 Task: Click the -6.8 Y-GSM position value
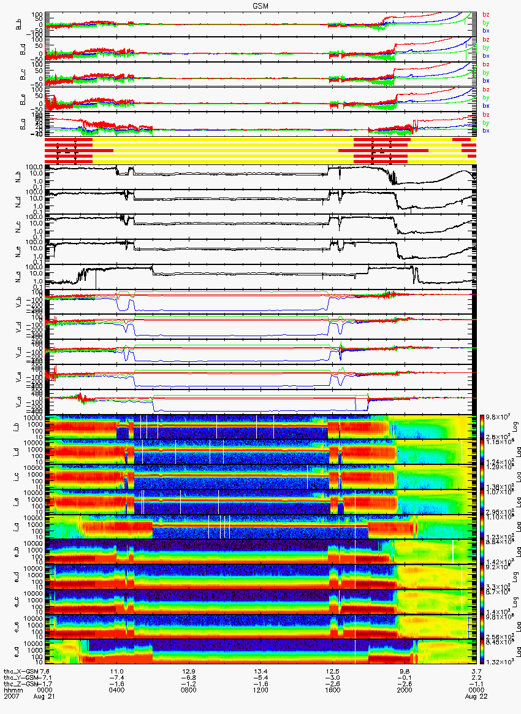(x=188, y=678)
